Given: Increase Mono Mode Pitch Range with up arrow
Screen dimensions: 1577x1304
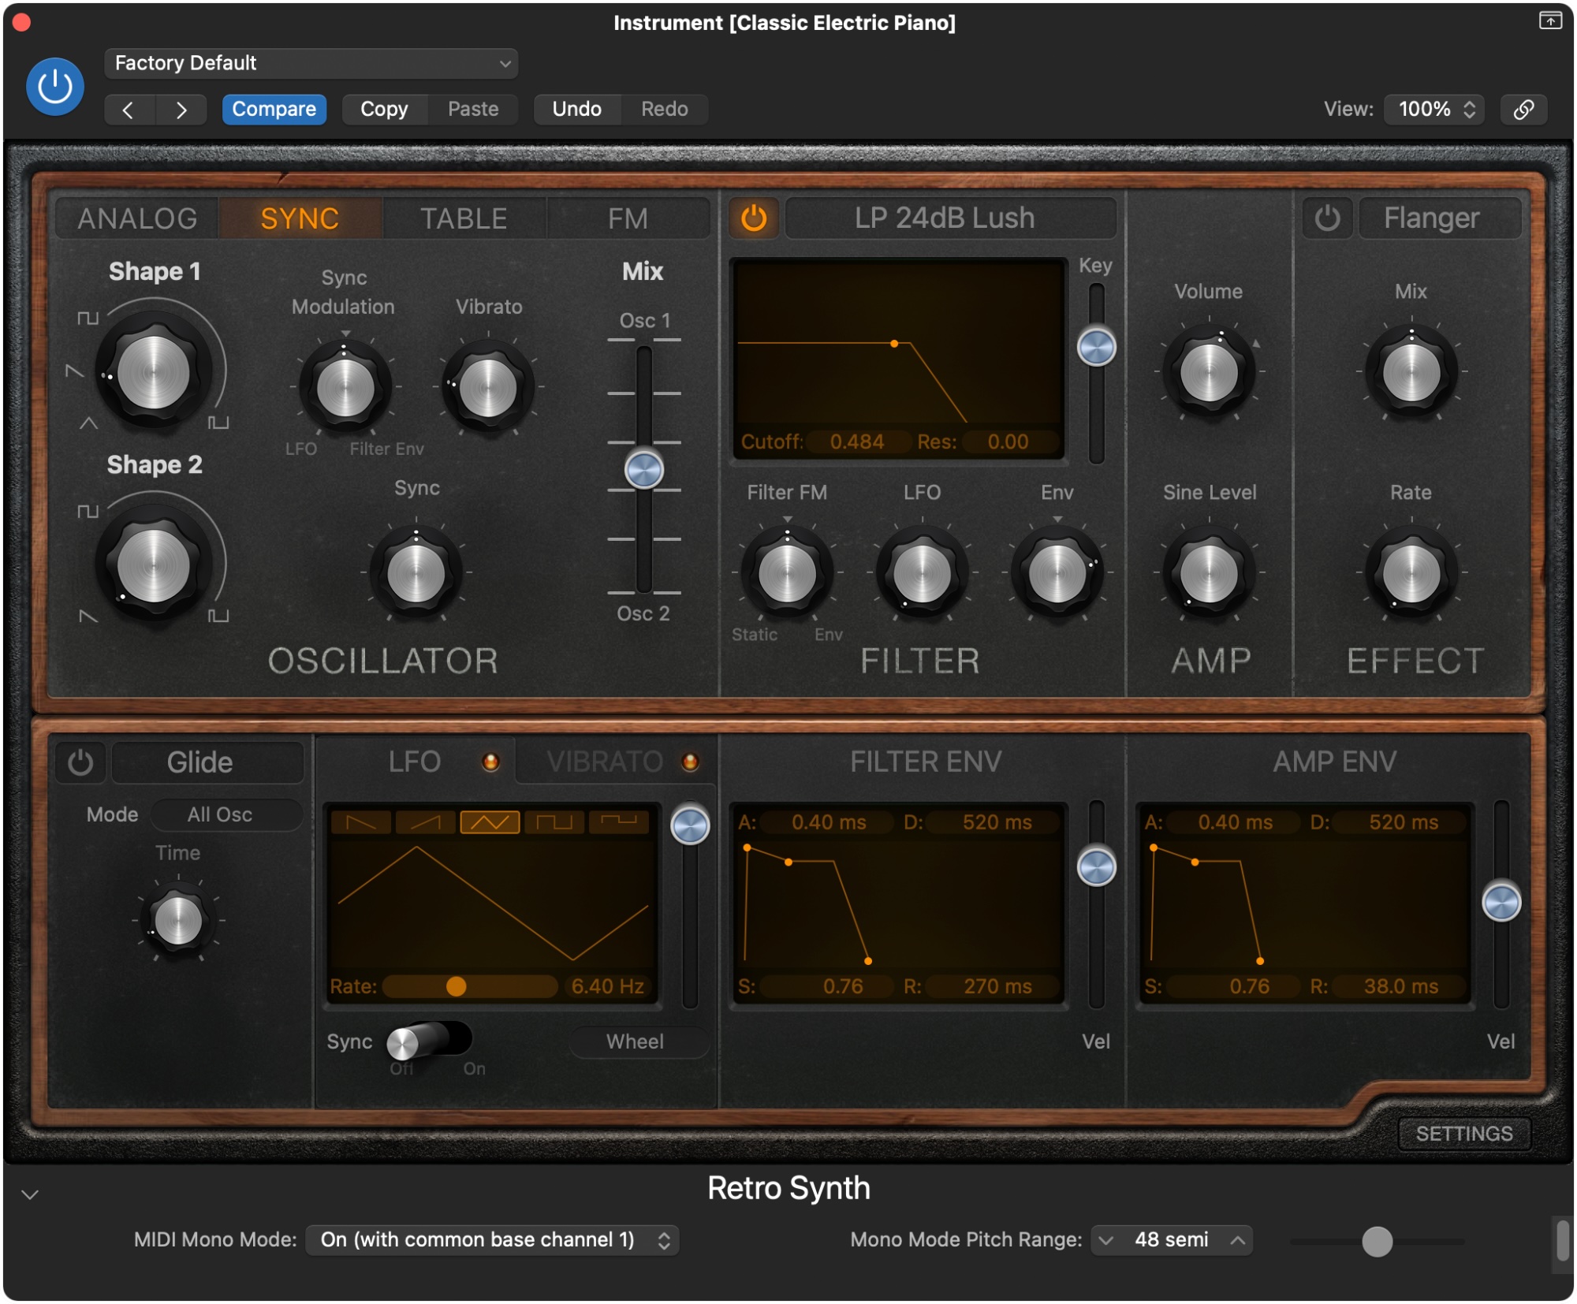Looking at the screenshot, I should tap(1238, 1241).
